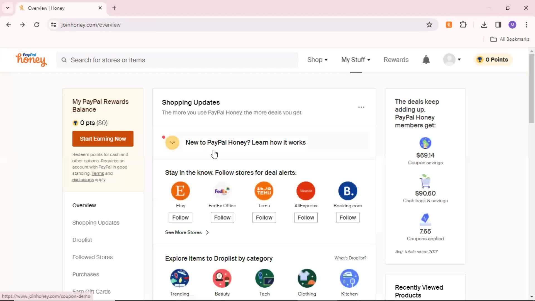Screen dimensions: 535x301
Task: Click Start Earning Now button
Action: click(x=103, y=139)
